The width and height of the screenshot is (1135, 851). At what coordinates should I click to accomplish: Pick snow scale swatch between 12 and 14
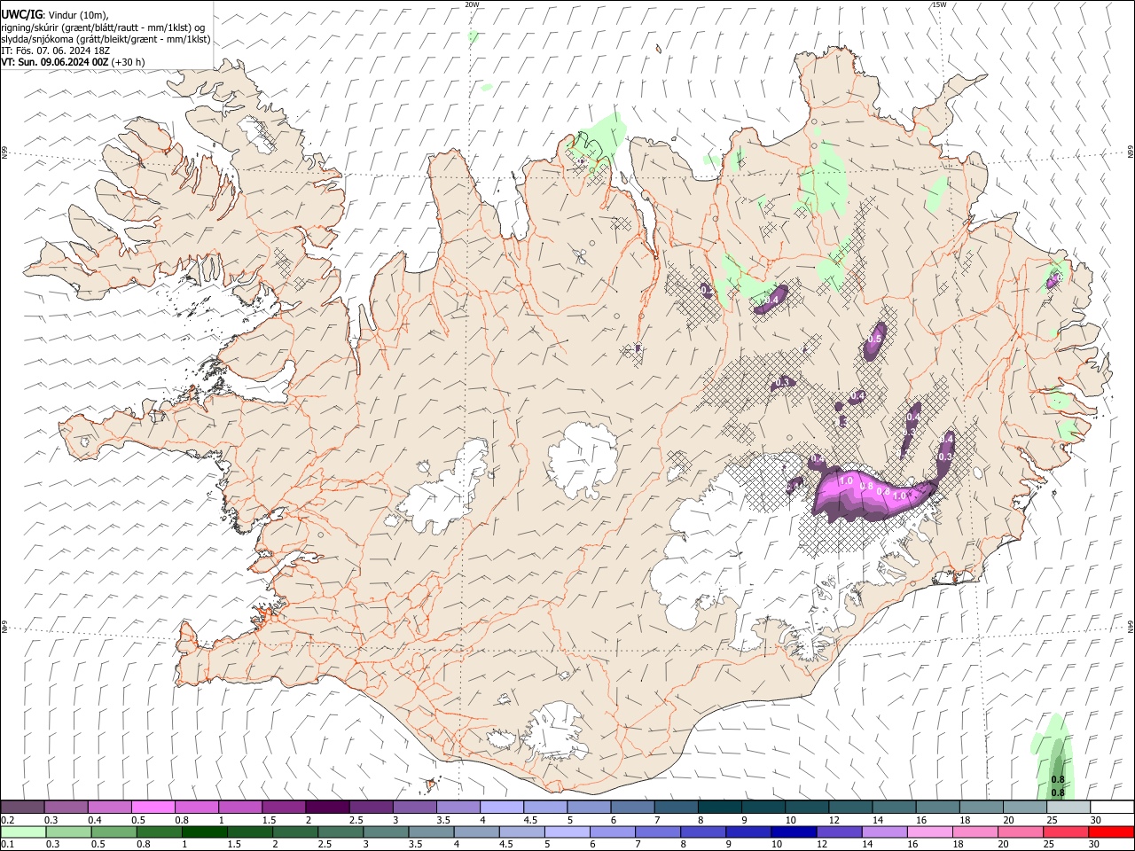coord(849,808)
